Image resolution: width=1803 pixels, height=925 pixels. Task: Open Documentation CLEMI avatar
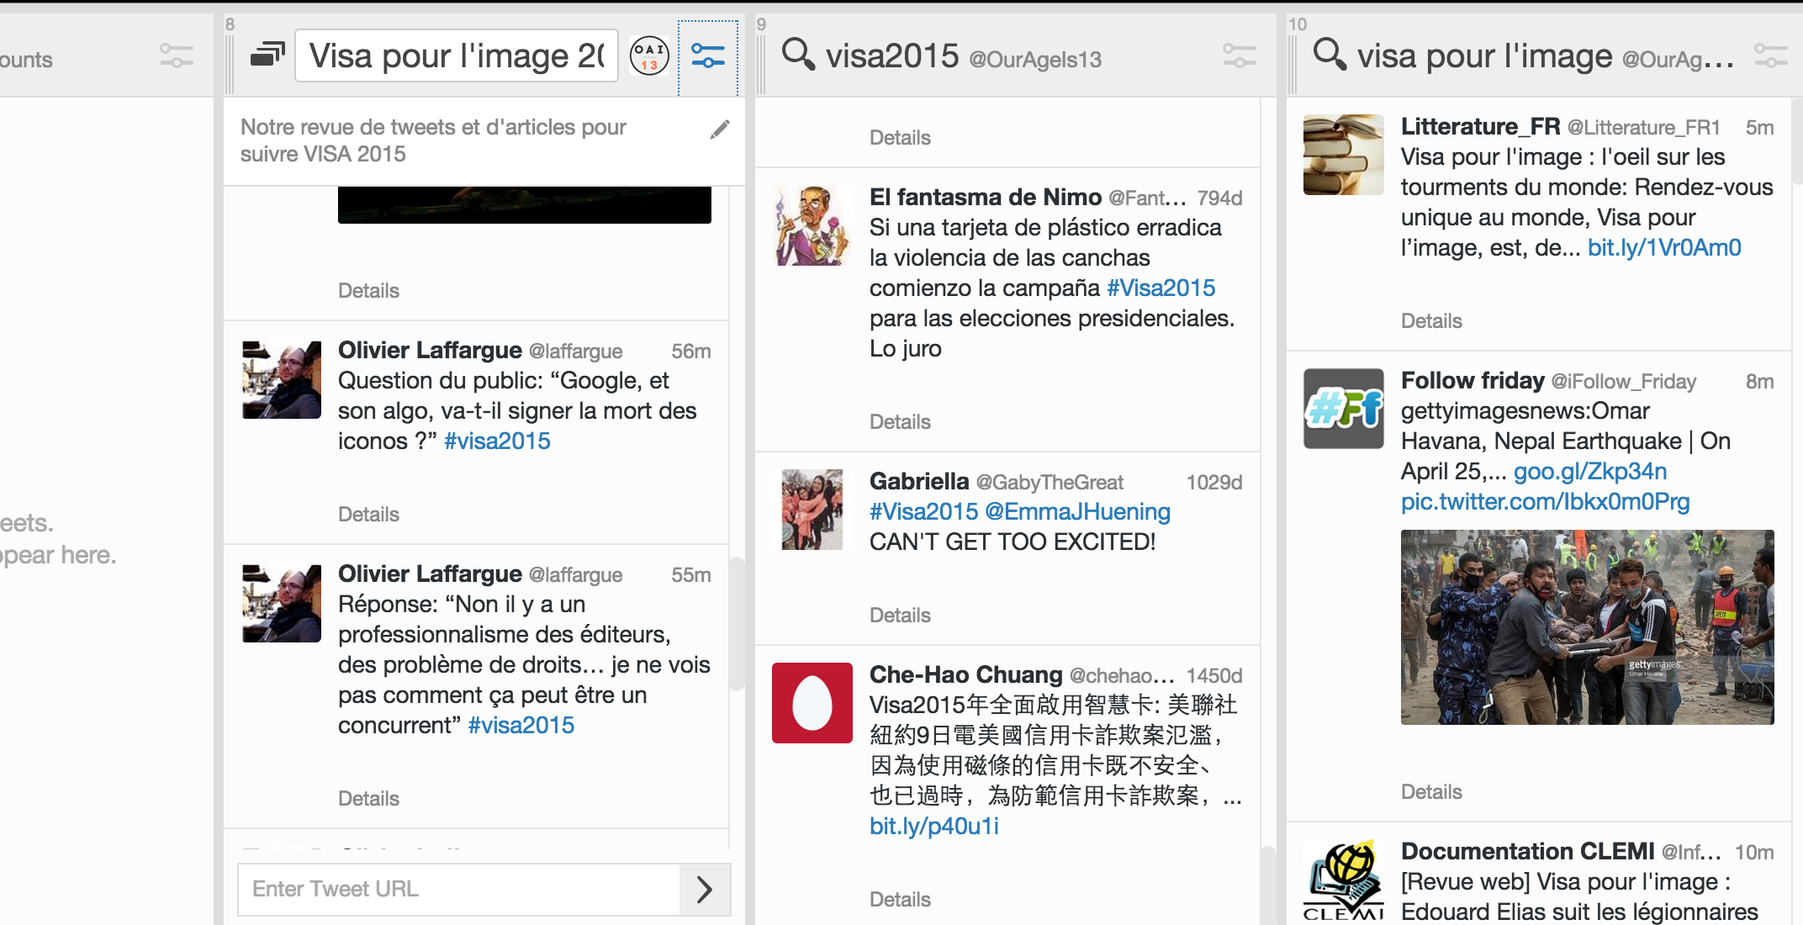tap(1343, 881)
